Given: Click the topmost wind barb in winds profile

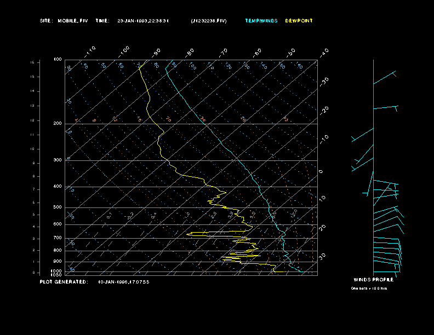Looking at the screenshot, I should pos(385,77).
